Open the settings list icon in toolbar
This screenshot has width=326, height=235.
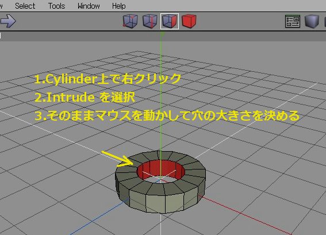tap(292, 21)
